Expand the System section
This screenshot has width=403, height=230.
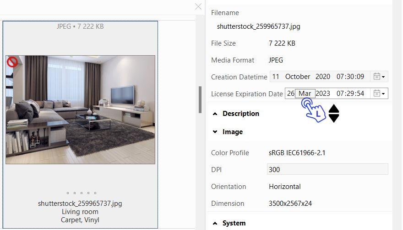[215, 223]
